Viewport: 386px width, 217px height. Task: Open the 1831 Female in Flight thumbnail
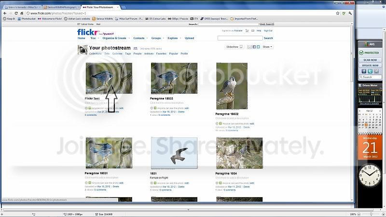point(174,153)
